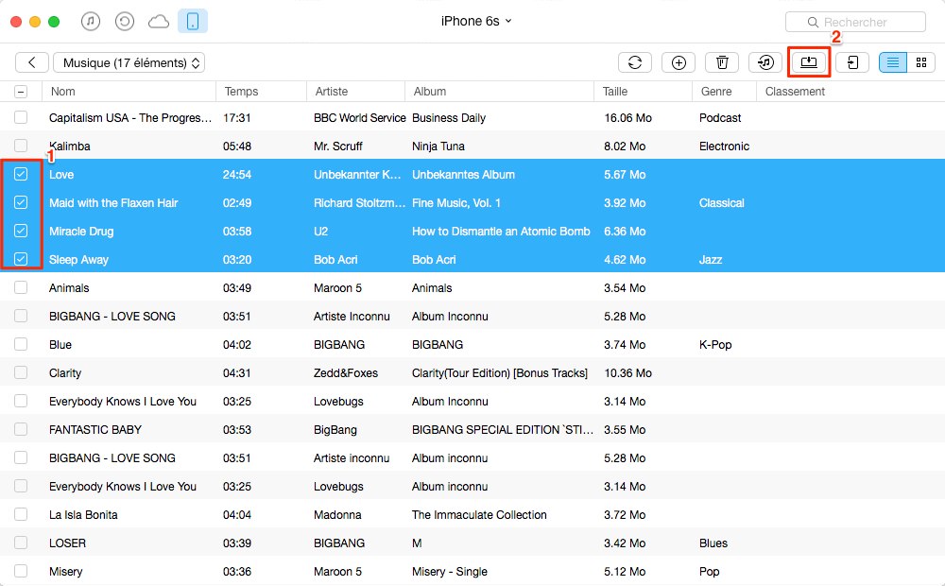945x586 pixels.
Task: Click the album Ninja Tuna
Action: pyautogui.click(x=438, y=146)
